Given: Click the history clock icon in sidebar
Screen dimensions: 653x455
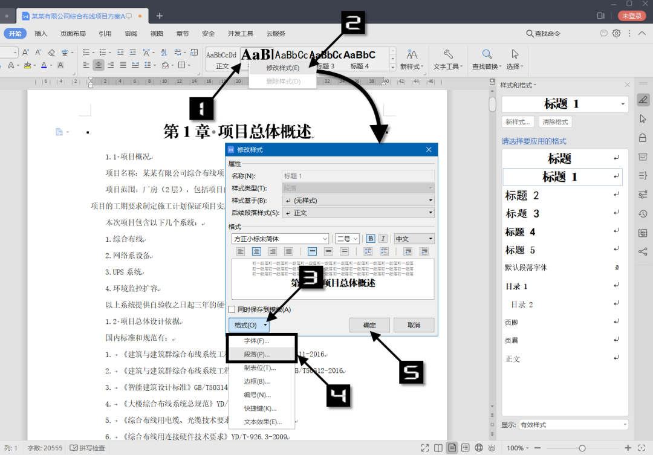Looking at the screenshot, I should (x=643, y=214).
